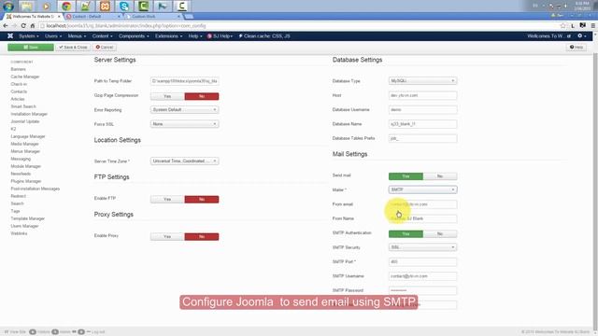Open Chrome from the taskbar
The image size is (598, 336).
tap(66, 7)
